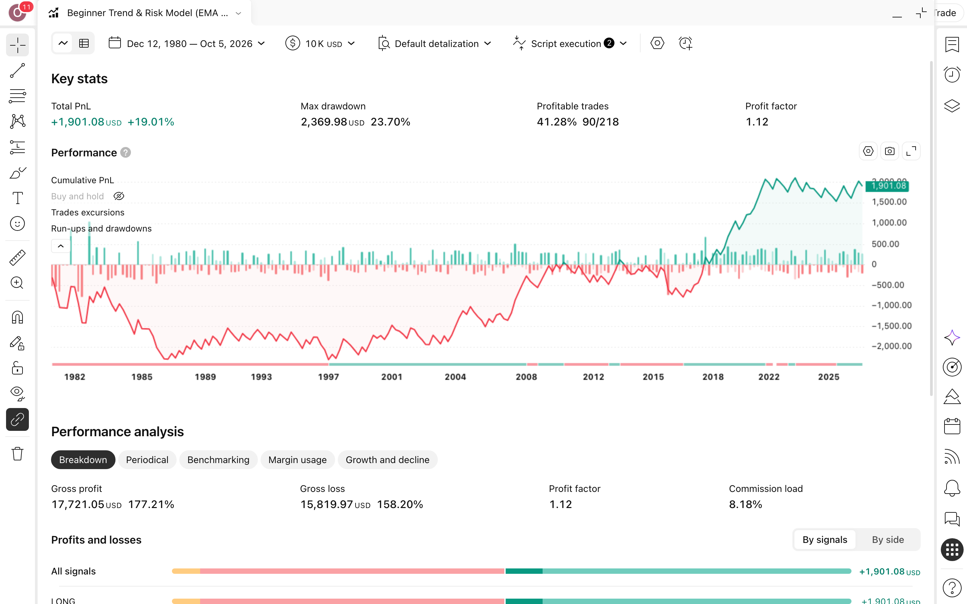Open the chat messages icon
Image resolution: width=967 pixels, height=604 pixels.
pos(952,519)
